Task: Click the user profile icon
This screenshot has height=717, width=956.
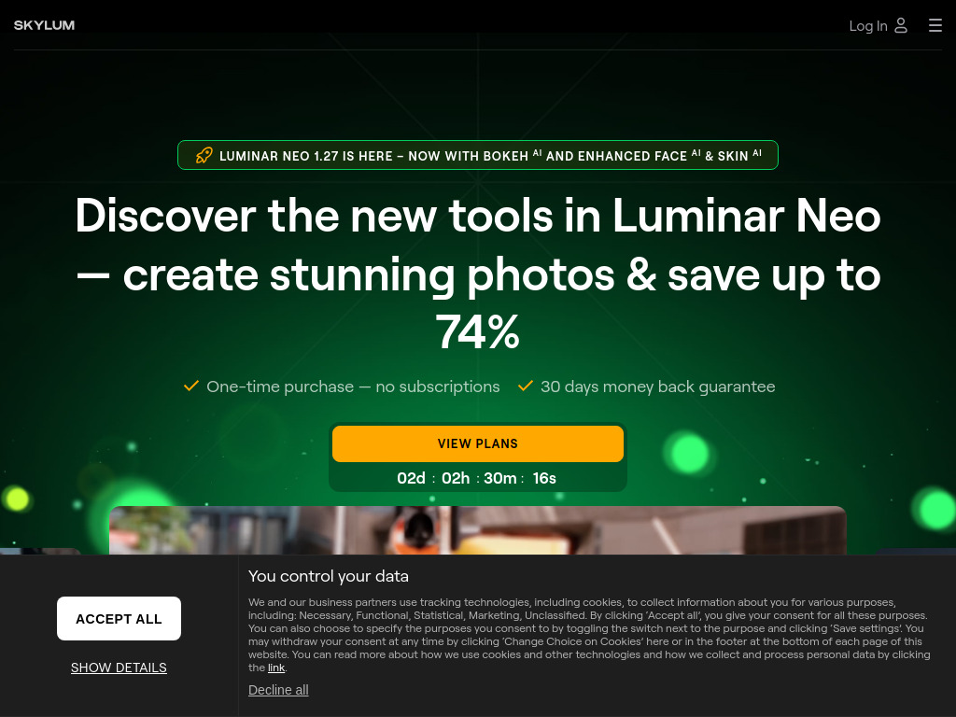Action: coord(901,25)
